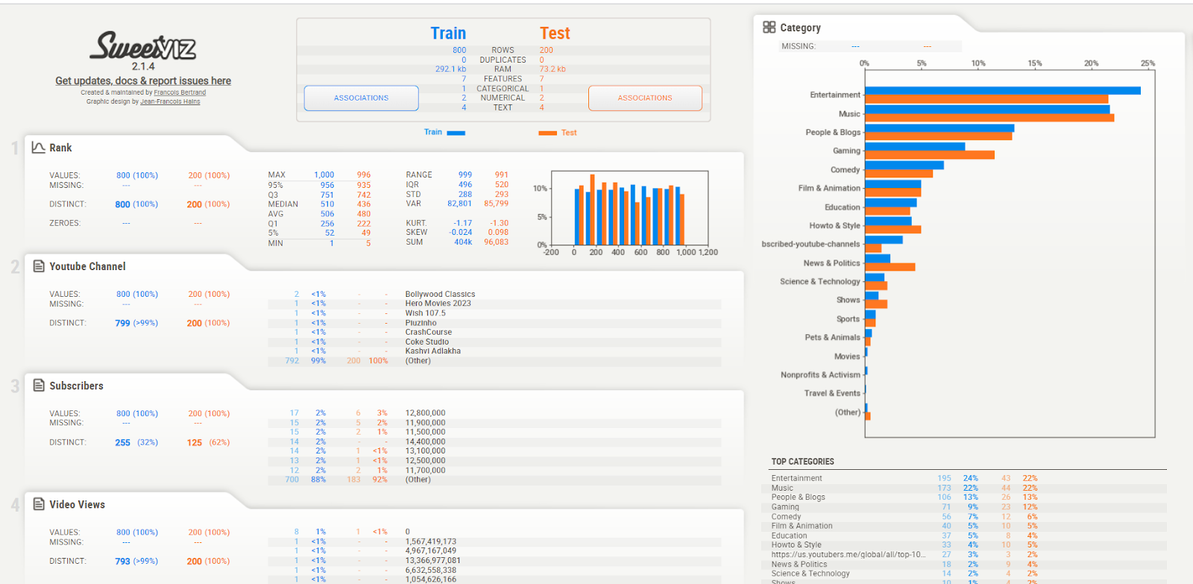1193x584 pixels.
Task: Click 'People & Blogs' chart label
Action: [833, 132]
